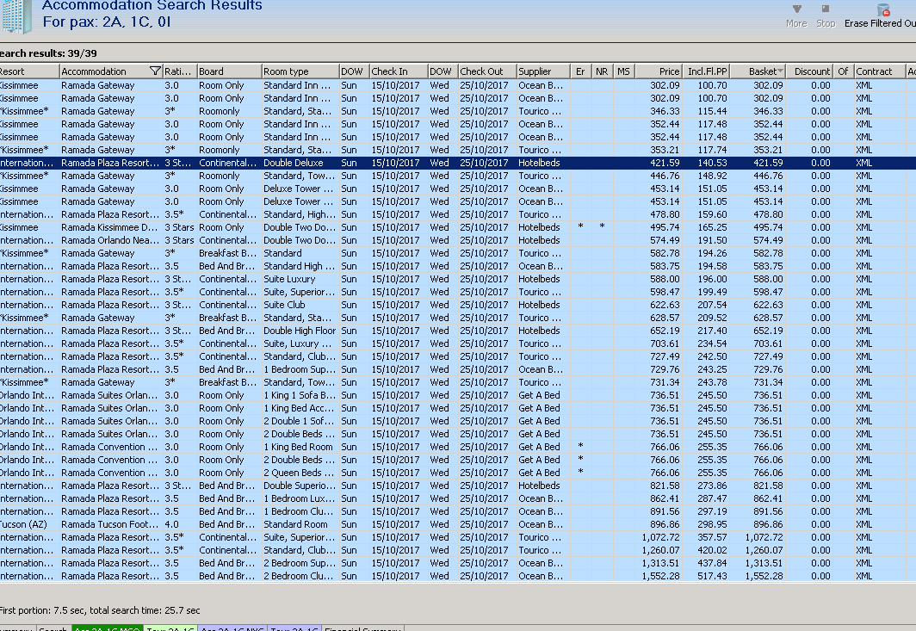
Task: Click the MS column header
Action: tap(623, 71)
